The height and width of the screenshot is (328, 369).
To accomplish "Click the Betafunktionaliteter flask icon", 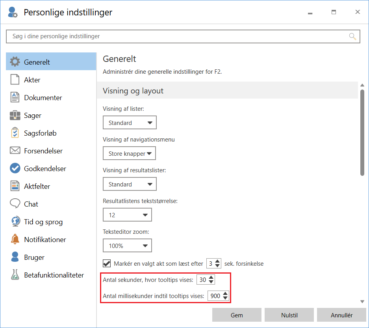I will click(x=14, y=274).
